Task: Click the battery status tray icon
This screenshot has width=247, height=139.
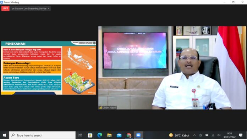Action: tap(207, 135)
